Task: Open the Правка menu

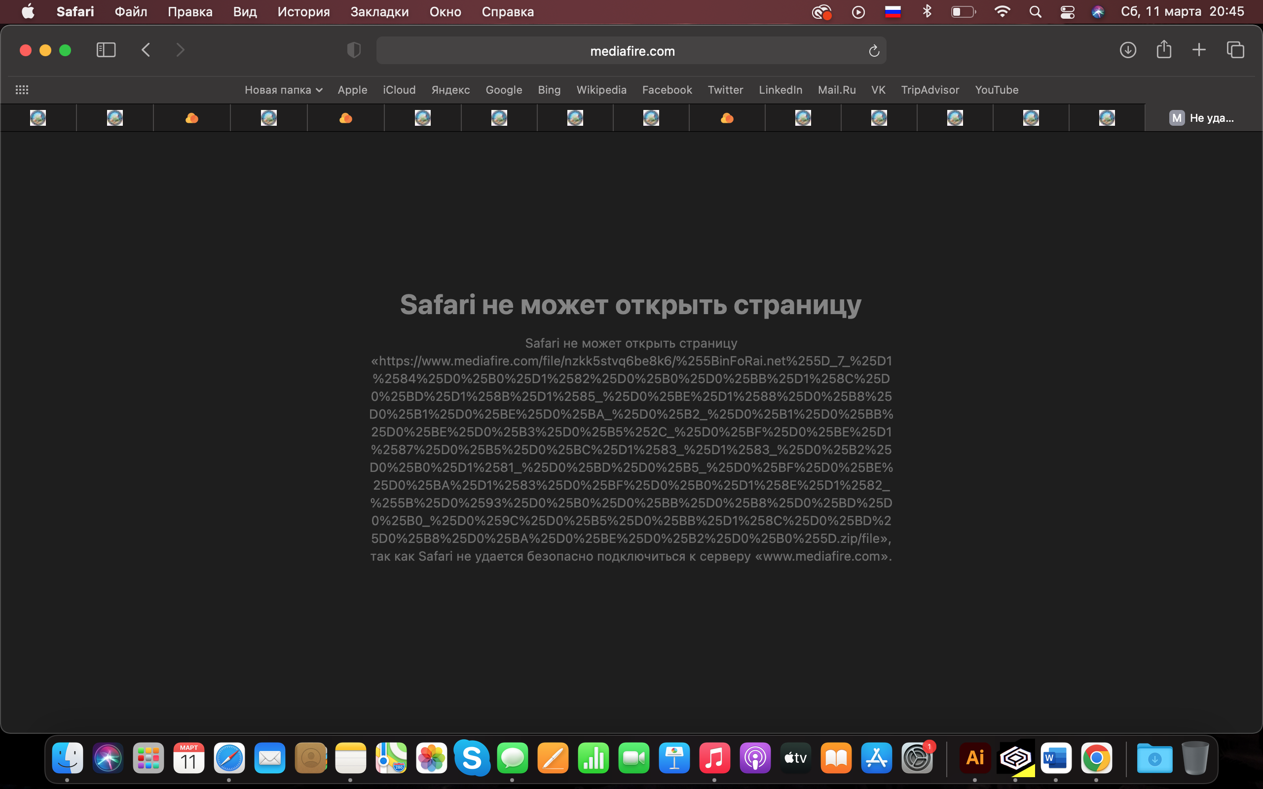Action: pyautogui.click(x=190, y=11)
